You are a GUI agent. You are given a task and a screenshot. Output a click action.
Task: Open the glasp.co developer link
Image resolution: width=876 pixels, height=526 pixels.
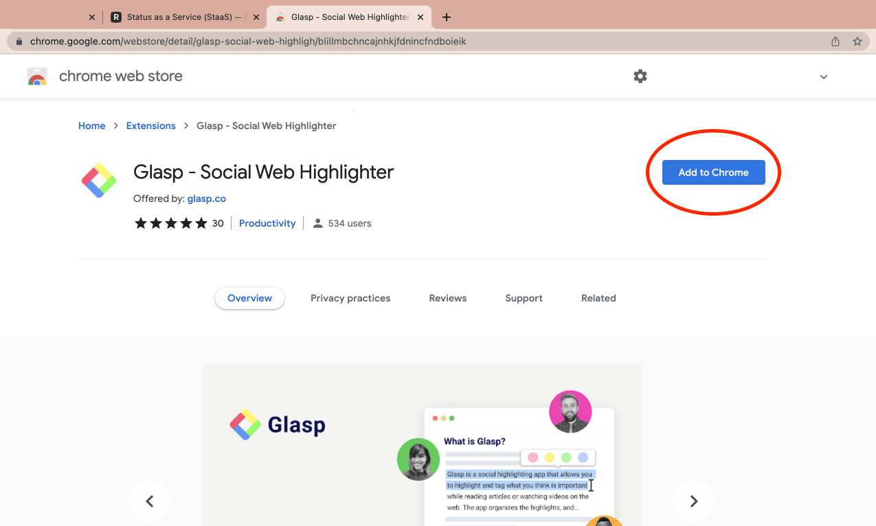[x=207, y=198]
